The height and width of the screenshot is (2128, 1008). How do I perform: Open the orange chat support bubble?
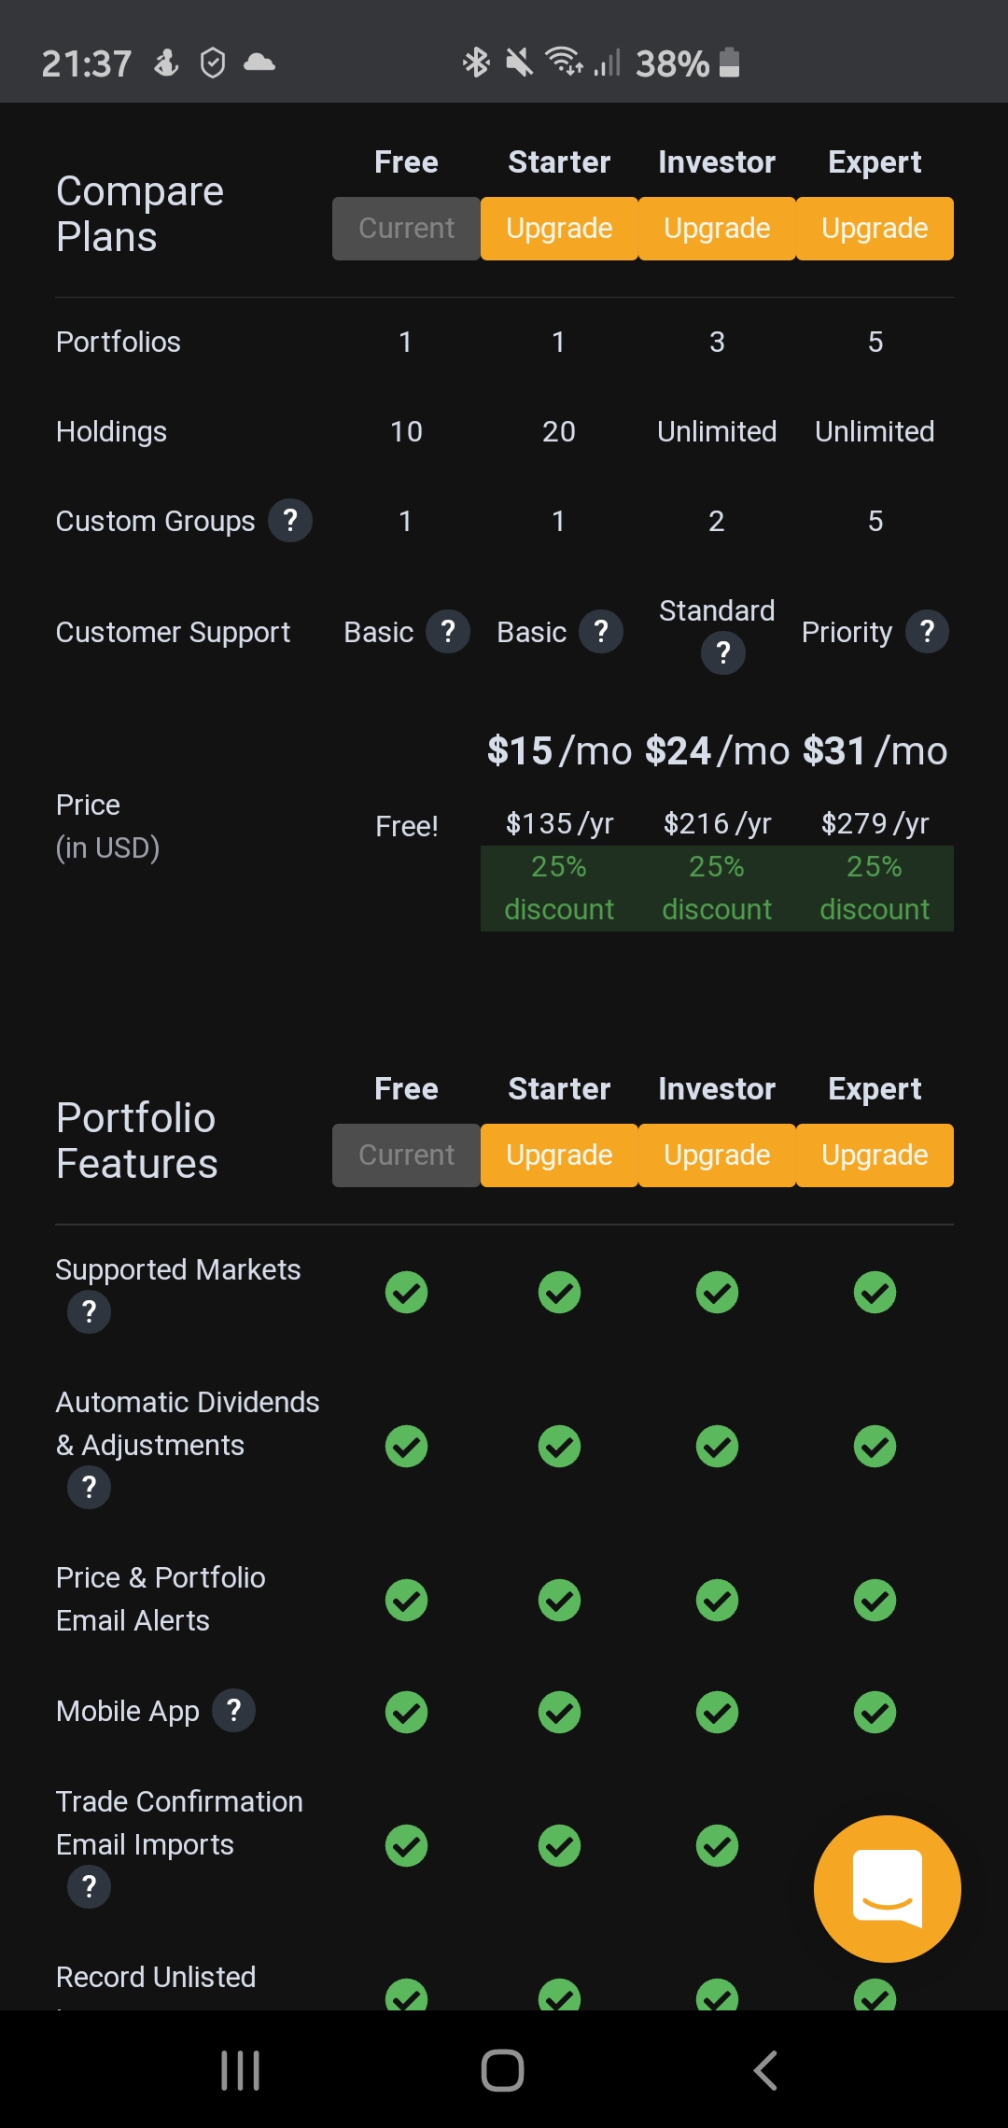point(887,1888)
